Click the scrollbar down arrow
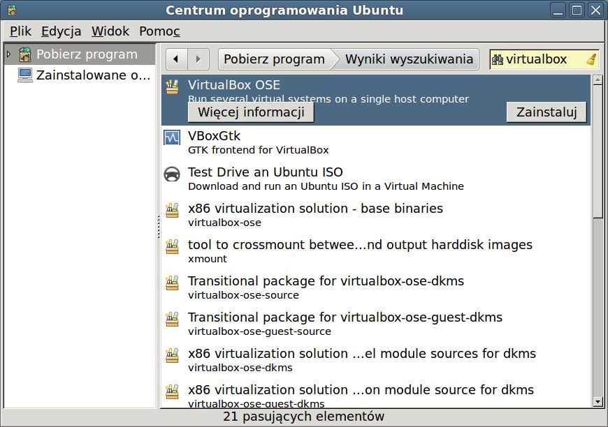This screenshot has height=427, width=608. 598,402
